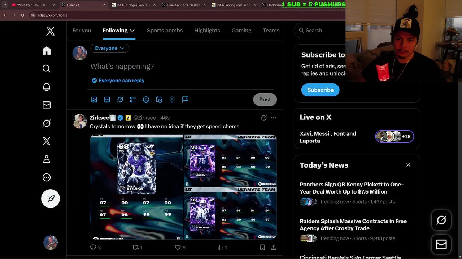Click the flag icon in composer

pyautogui.click(x=185, y=100)
